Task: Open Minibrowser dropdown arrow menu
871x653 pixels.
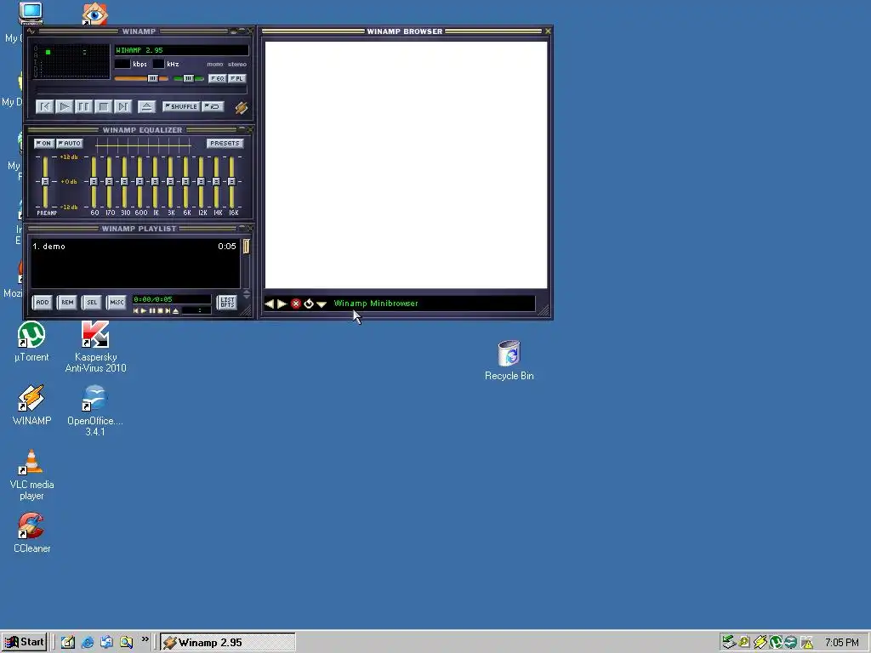Action: tap(322, 304)
